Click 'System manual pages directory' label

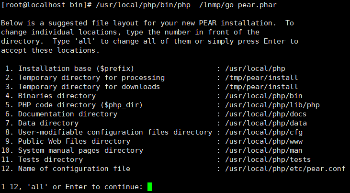[80, 150]
